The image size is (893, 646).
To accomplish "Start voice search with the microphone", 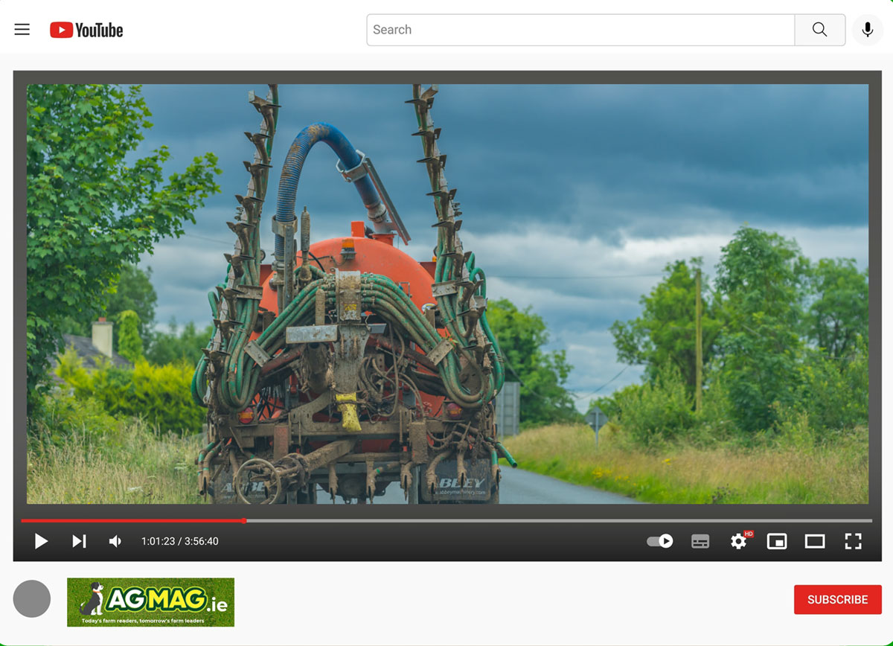I will coord(867,30).
